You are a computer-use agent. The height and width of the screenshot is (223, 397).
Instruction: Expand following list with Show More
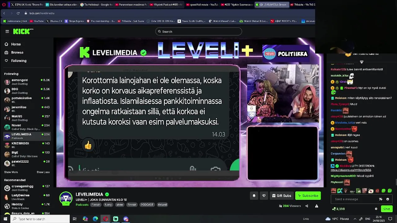point(11,172)
